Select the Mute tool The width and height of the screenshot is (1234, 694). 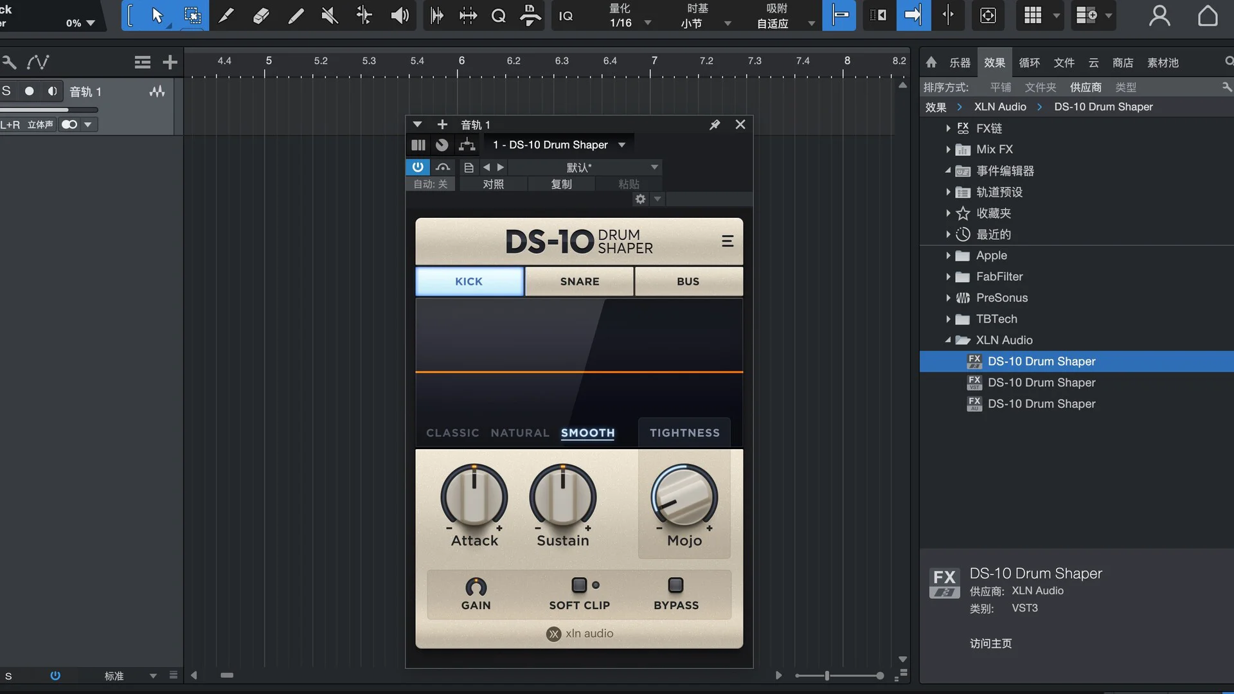(330, 15)
